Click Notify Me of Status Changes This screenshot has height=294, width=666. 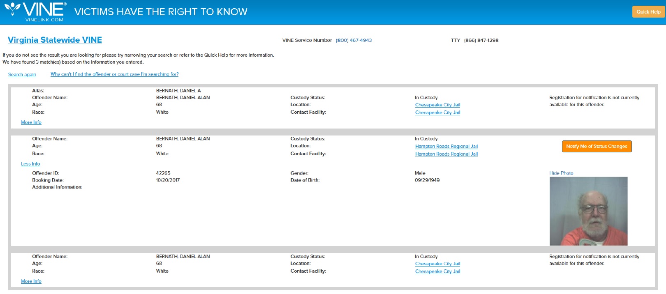coord(597,146)
